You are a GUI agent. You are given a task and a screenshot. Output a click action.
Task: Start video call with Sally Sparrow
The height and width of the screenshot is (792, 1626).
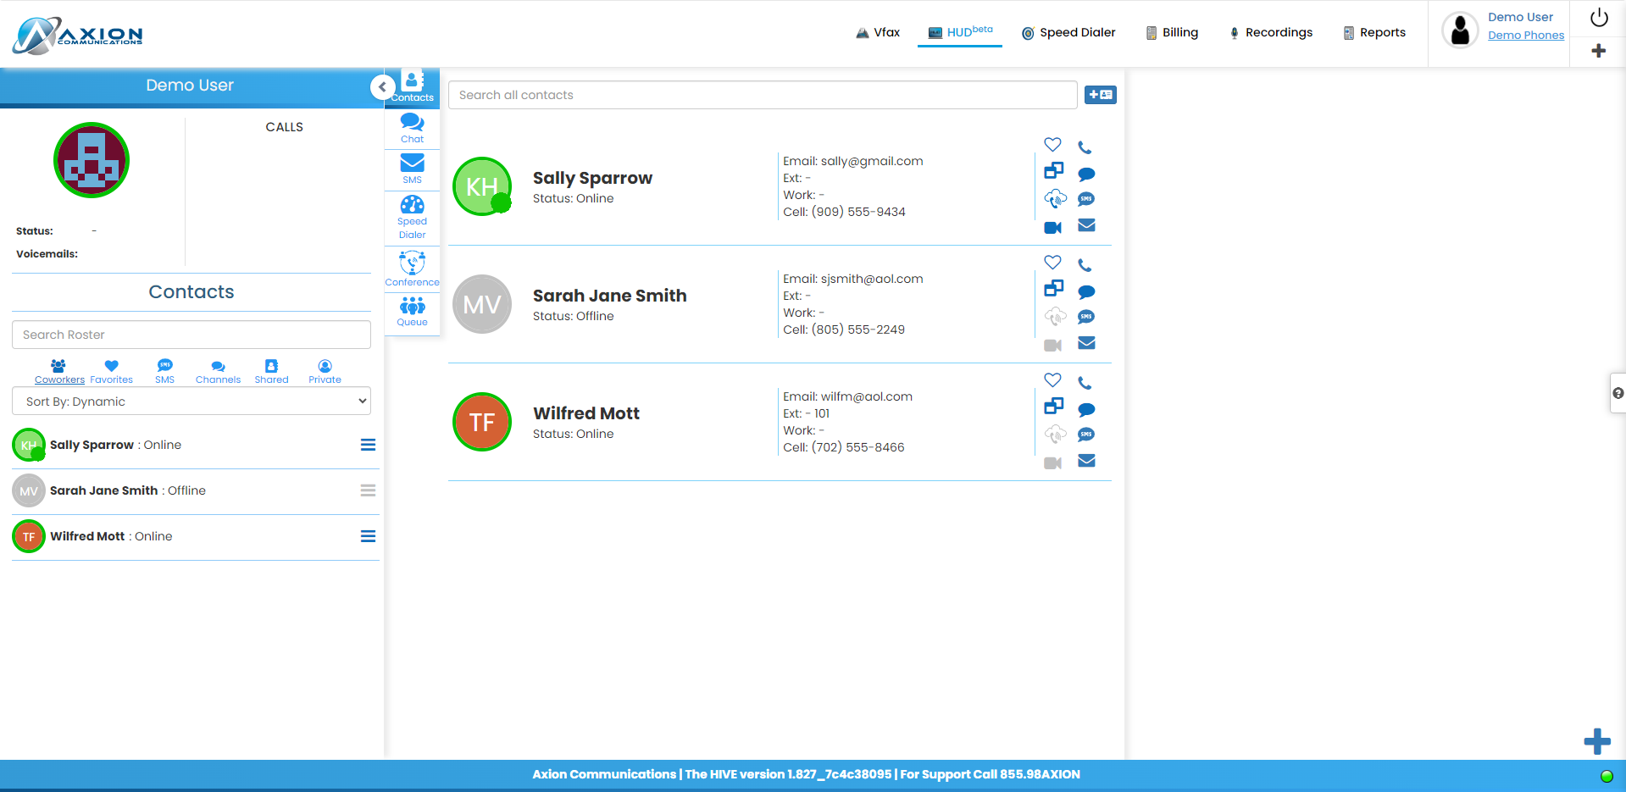(x=1053, y=227)
